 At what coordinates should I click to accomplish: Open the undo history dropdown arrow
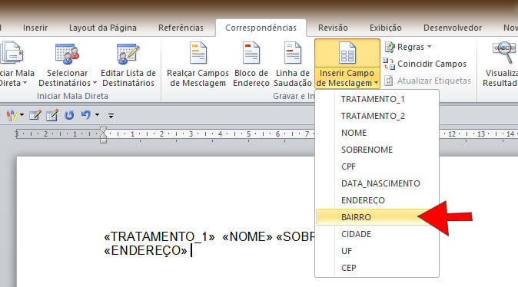[97, 115]
